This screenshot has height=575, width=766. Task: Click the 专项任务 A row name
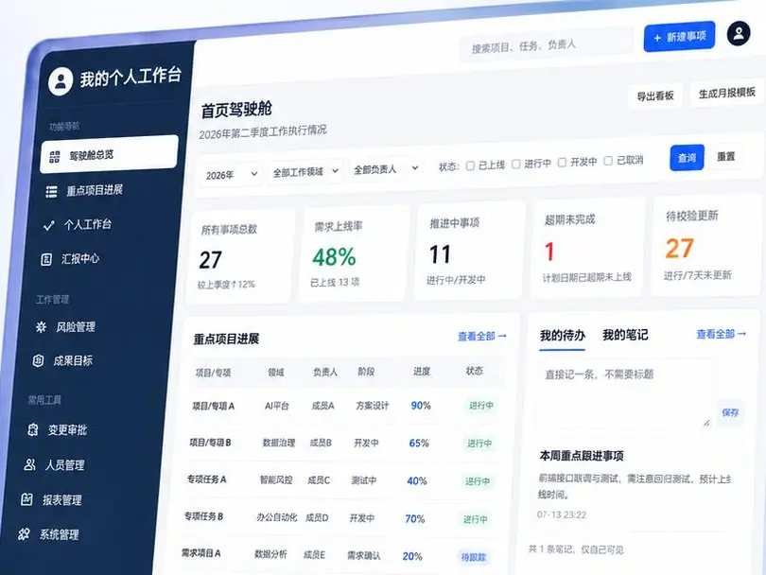(x=206, y=479)
